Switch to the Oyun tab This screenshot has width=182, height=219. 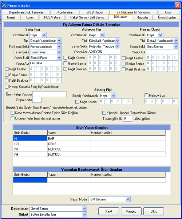[x=169, y=12]
